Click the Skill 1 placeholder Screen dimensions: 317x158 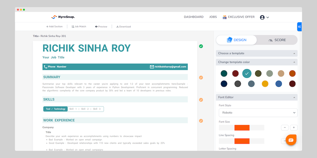73,109
